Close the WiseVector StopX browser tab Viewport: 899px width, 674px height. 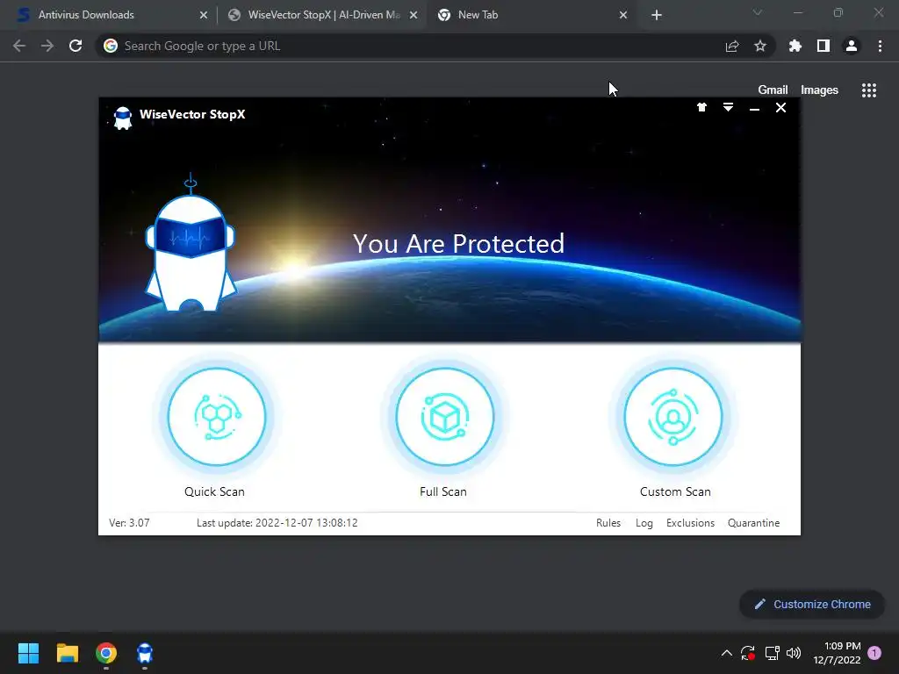tap(414, 15)
